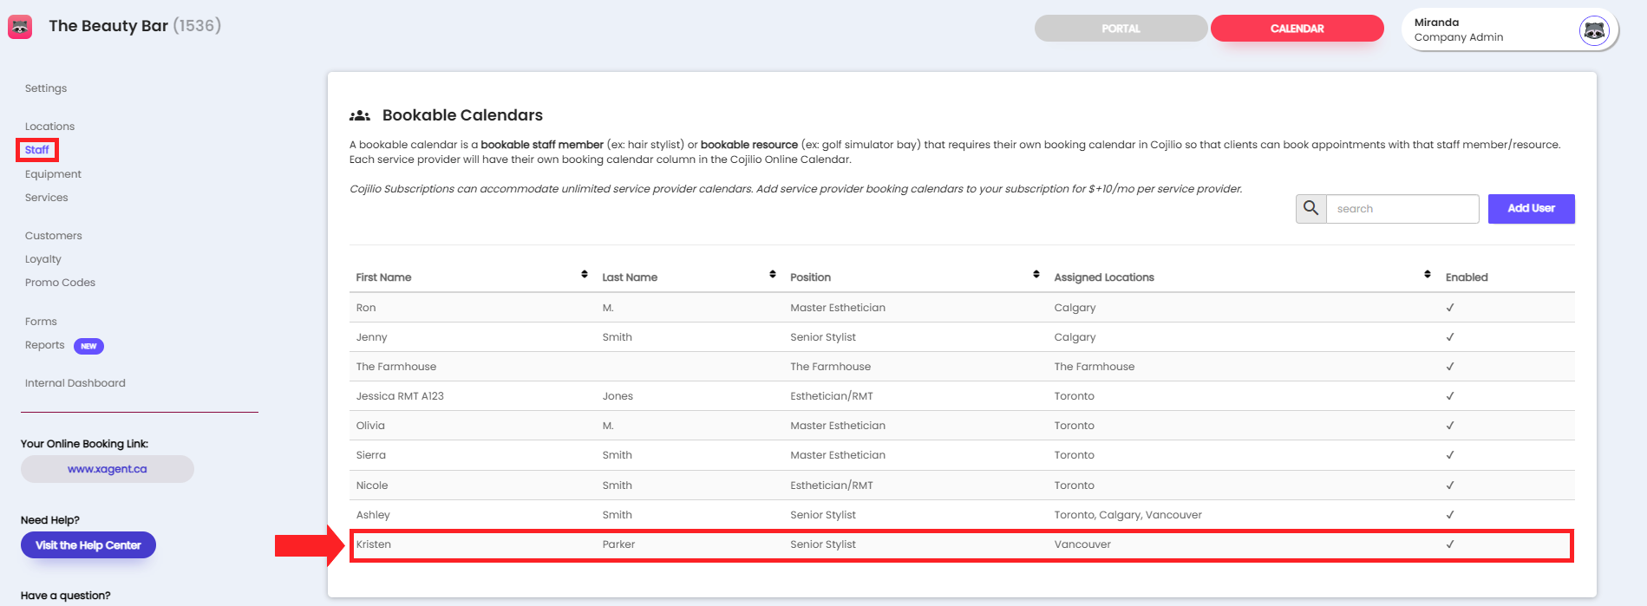Toggle enabled checkmark for Nicole Smith
The height and width of the screenshot is (606, 1647).
tap(1450, 485)
